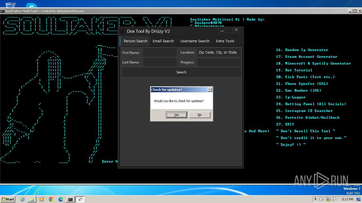Click '20. Sick Fonts (Text etc.)' line
The height and width of the screenshot is (203, 362).
305,77
